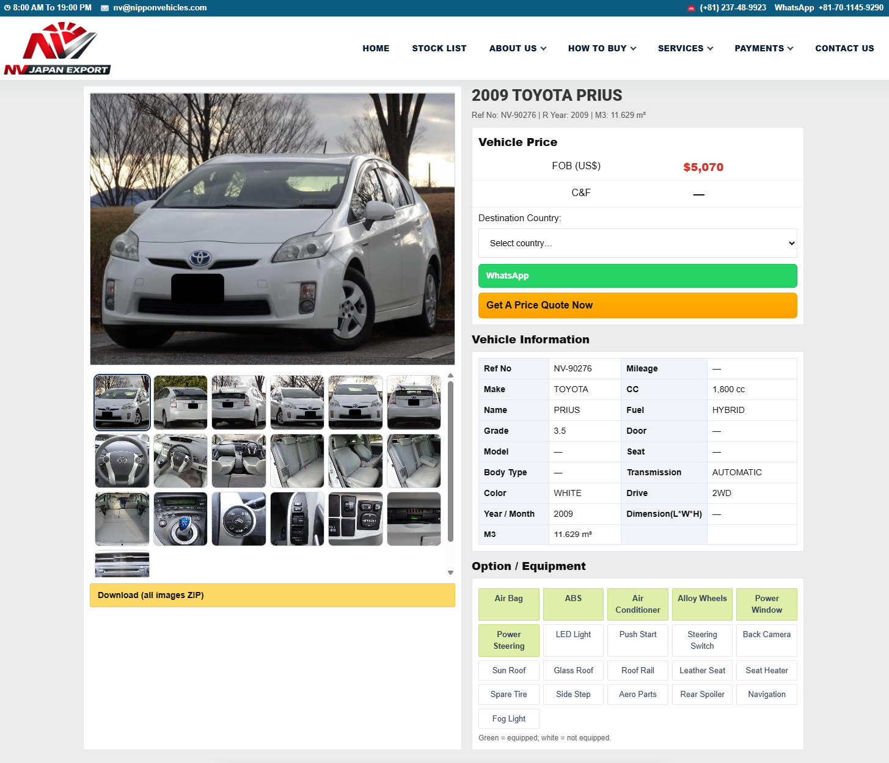Open the CONTACT US page
The width and height of the screenshot is (889, 763).
(x=844, y=48)
